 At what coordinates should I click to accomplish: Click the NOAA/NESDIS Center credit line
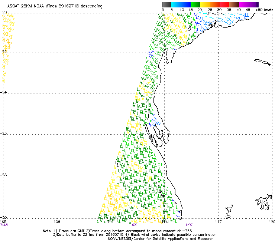(161, 239)
